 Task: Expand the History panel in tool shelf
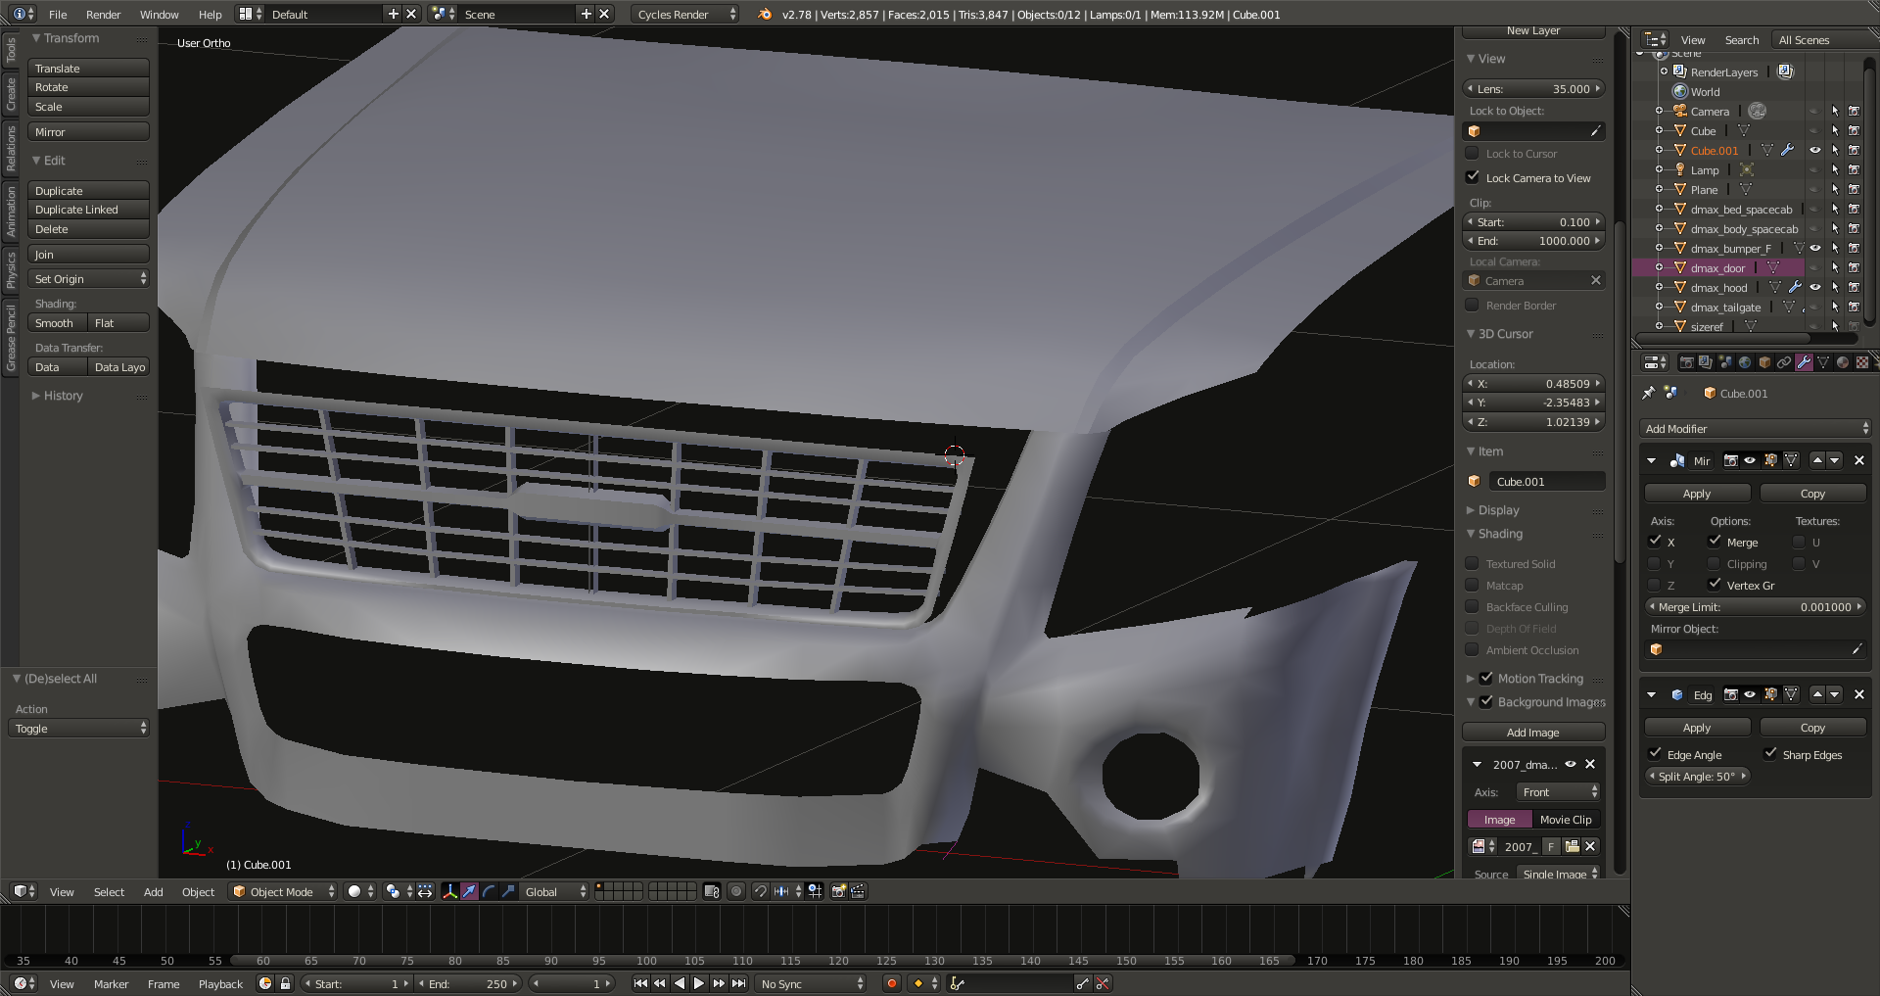tap(63, 396)
